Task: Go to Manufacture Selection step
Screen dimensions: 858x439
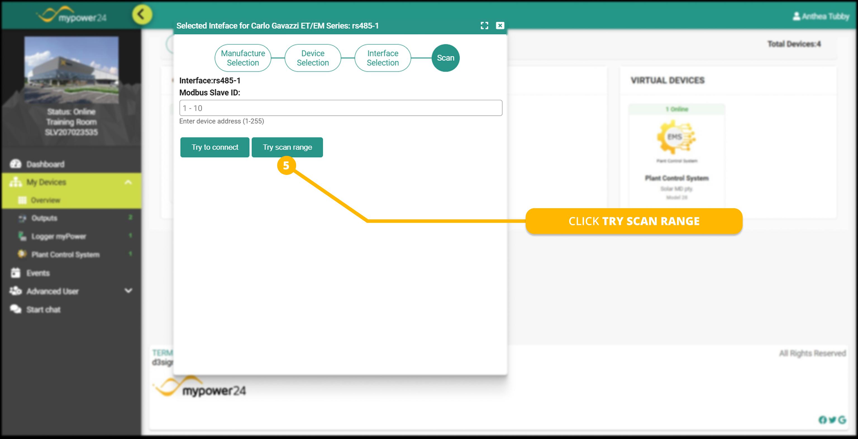Action: (243, 58)
